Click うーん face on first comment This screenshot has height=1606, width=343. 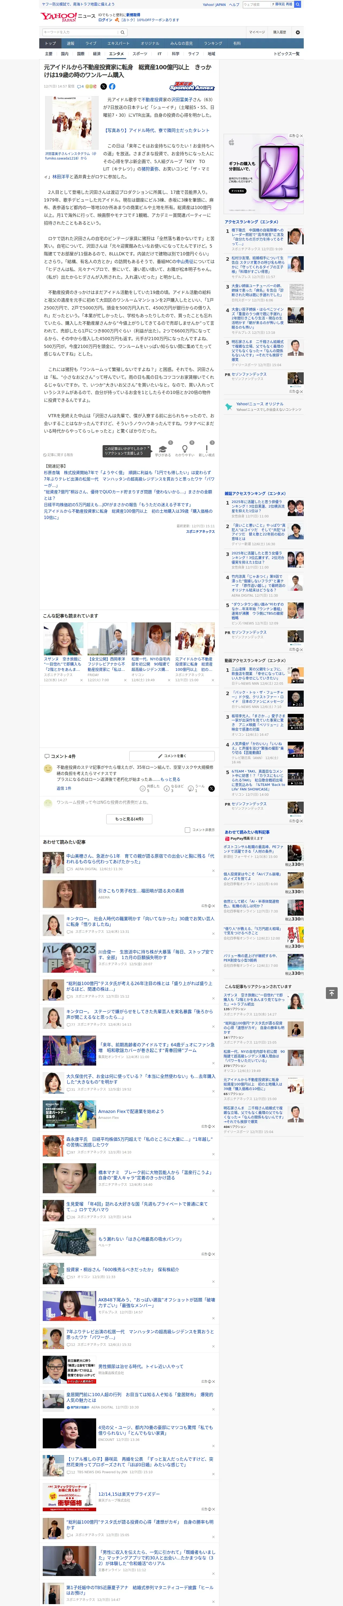[x=190, y=789]
